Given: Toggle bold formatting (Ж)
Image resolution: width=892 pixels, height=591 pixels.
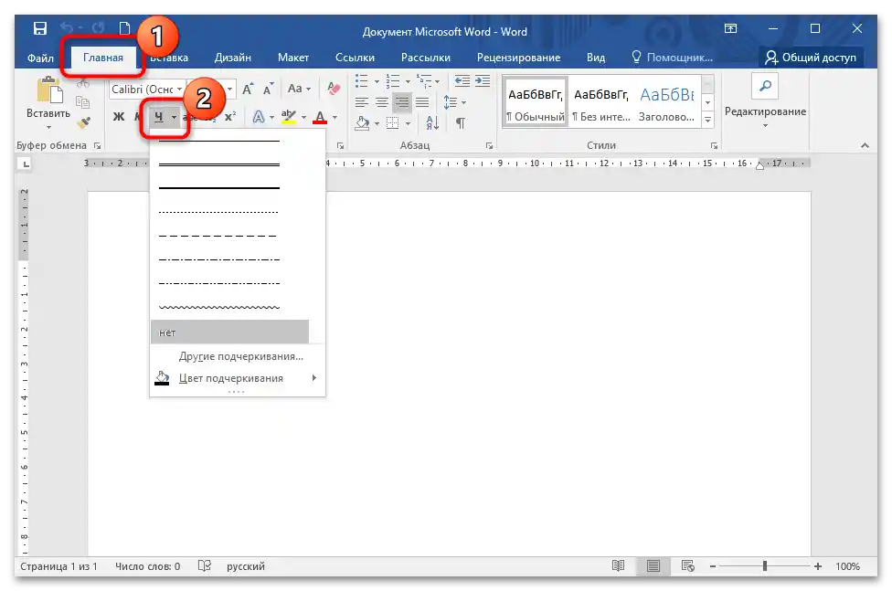Looking at the screenshot, I should tap(118, 117).
